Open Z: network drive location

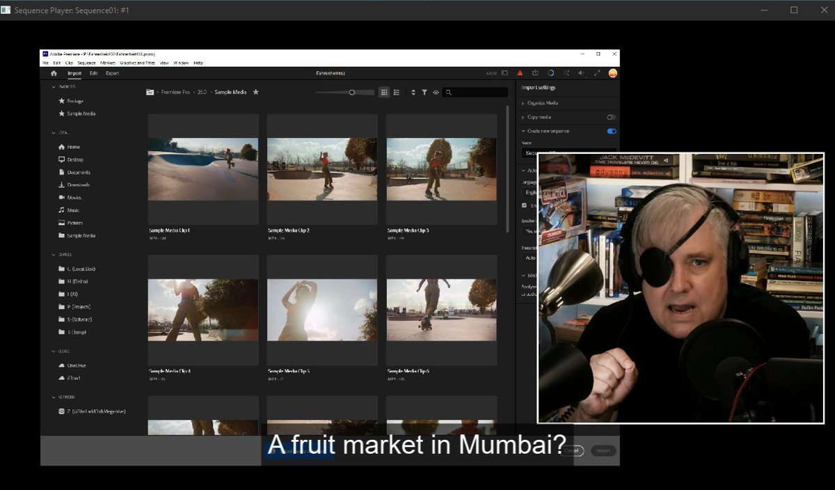tap(91, 411)
